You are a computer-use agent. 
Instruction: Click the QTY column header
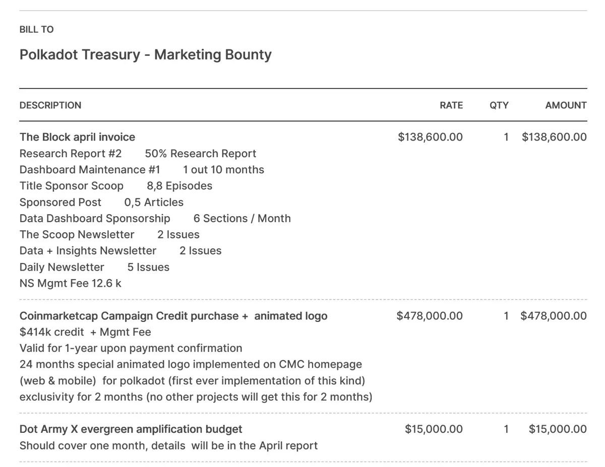499,105
